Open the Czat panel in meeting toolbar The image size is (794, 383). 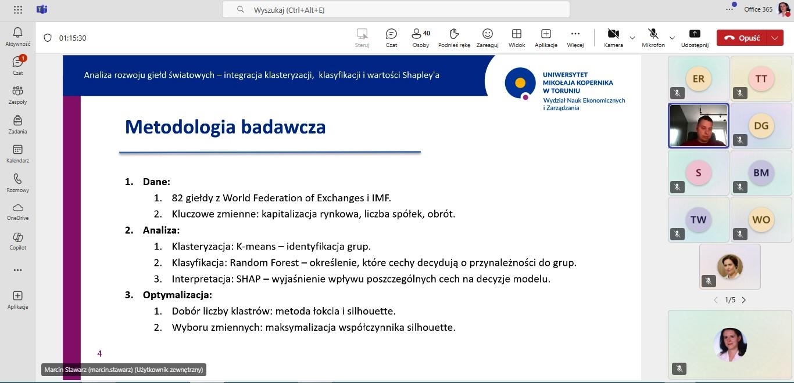tap(391, 37)
